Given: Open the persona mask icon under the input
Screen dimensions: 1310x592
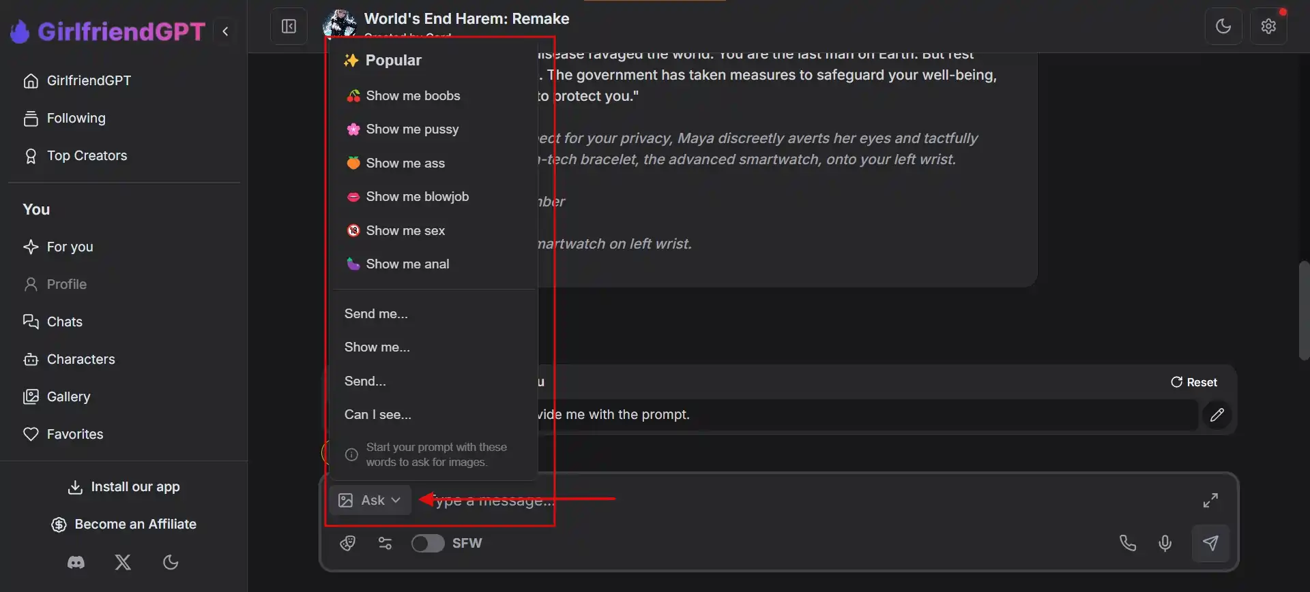Looking at the screenshot, I should [347, 543].
